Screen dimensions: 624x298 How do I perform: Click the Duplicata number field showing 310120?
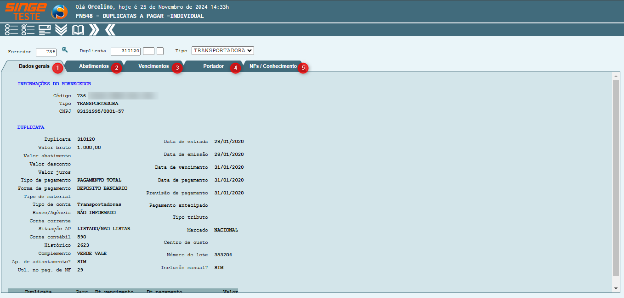(x=125, y=51)
